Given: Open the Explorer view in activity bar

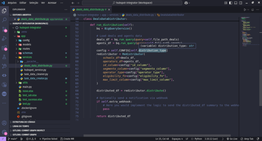Looking at the screenshot, I should coord(4,11).
